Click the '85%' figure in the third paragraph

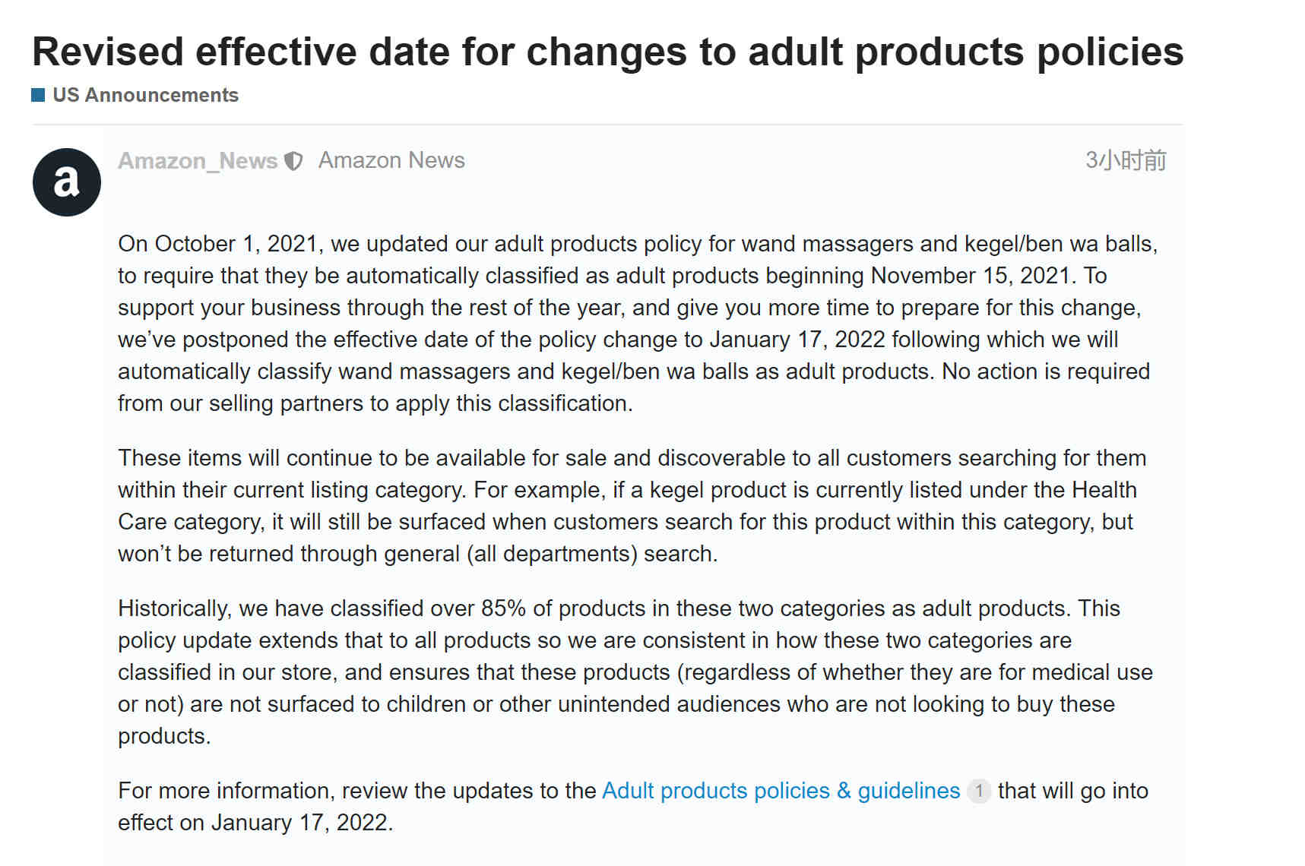[503, 608]
